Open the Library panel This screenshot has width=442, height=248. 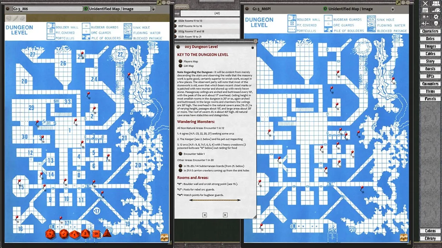click(430, 238)
